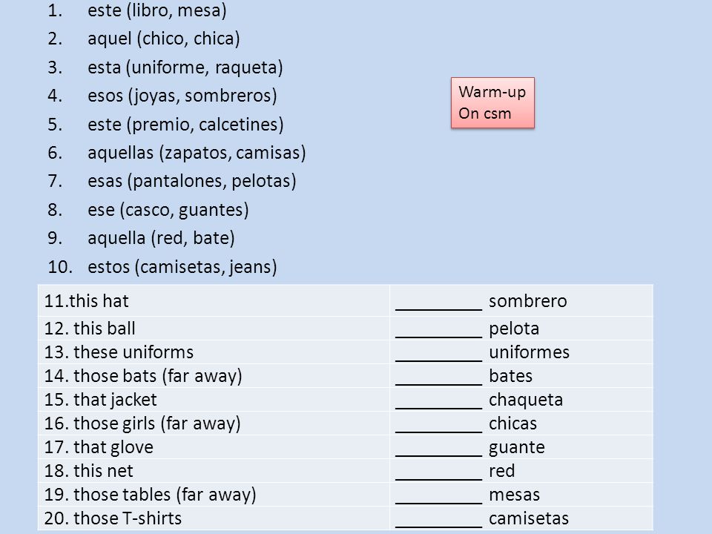The width and height of the screenshot is (712, 534).
Task: Click the blank before uniformes
Action: coord(438,352)
